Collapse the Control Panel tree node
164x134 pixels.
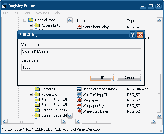[x=25, y=20]
